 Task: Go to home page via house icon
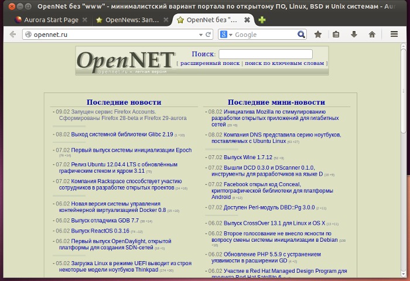pos(372,35)
